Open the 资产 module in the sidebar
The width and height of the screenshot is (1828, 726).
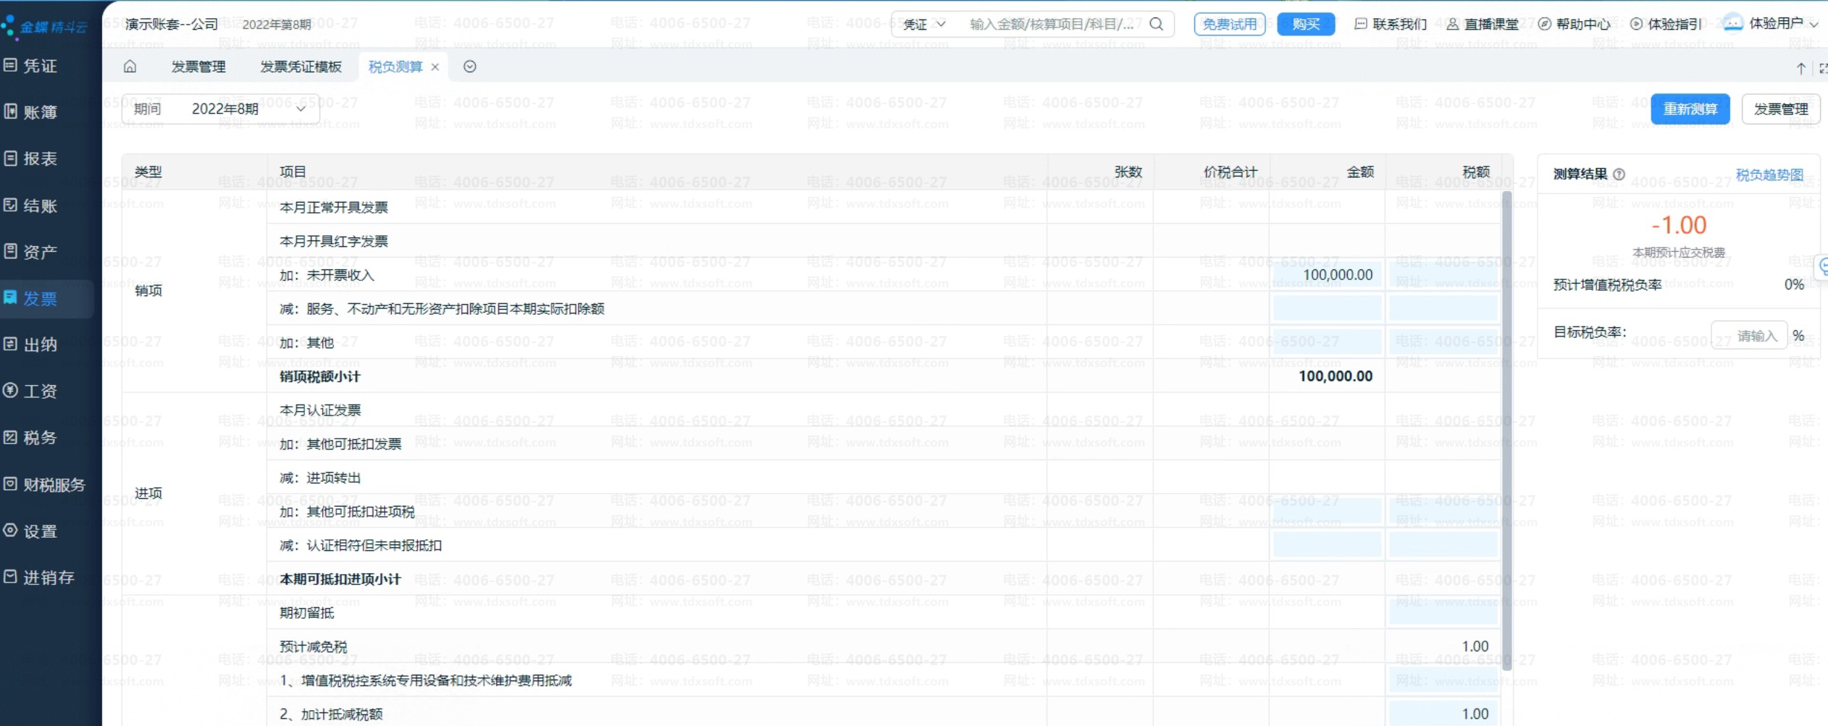30,252
